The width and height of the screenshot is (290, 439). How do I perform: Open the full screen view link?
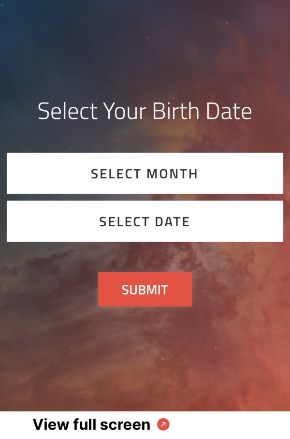[x=91, y=425]
